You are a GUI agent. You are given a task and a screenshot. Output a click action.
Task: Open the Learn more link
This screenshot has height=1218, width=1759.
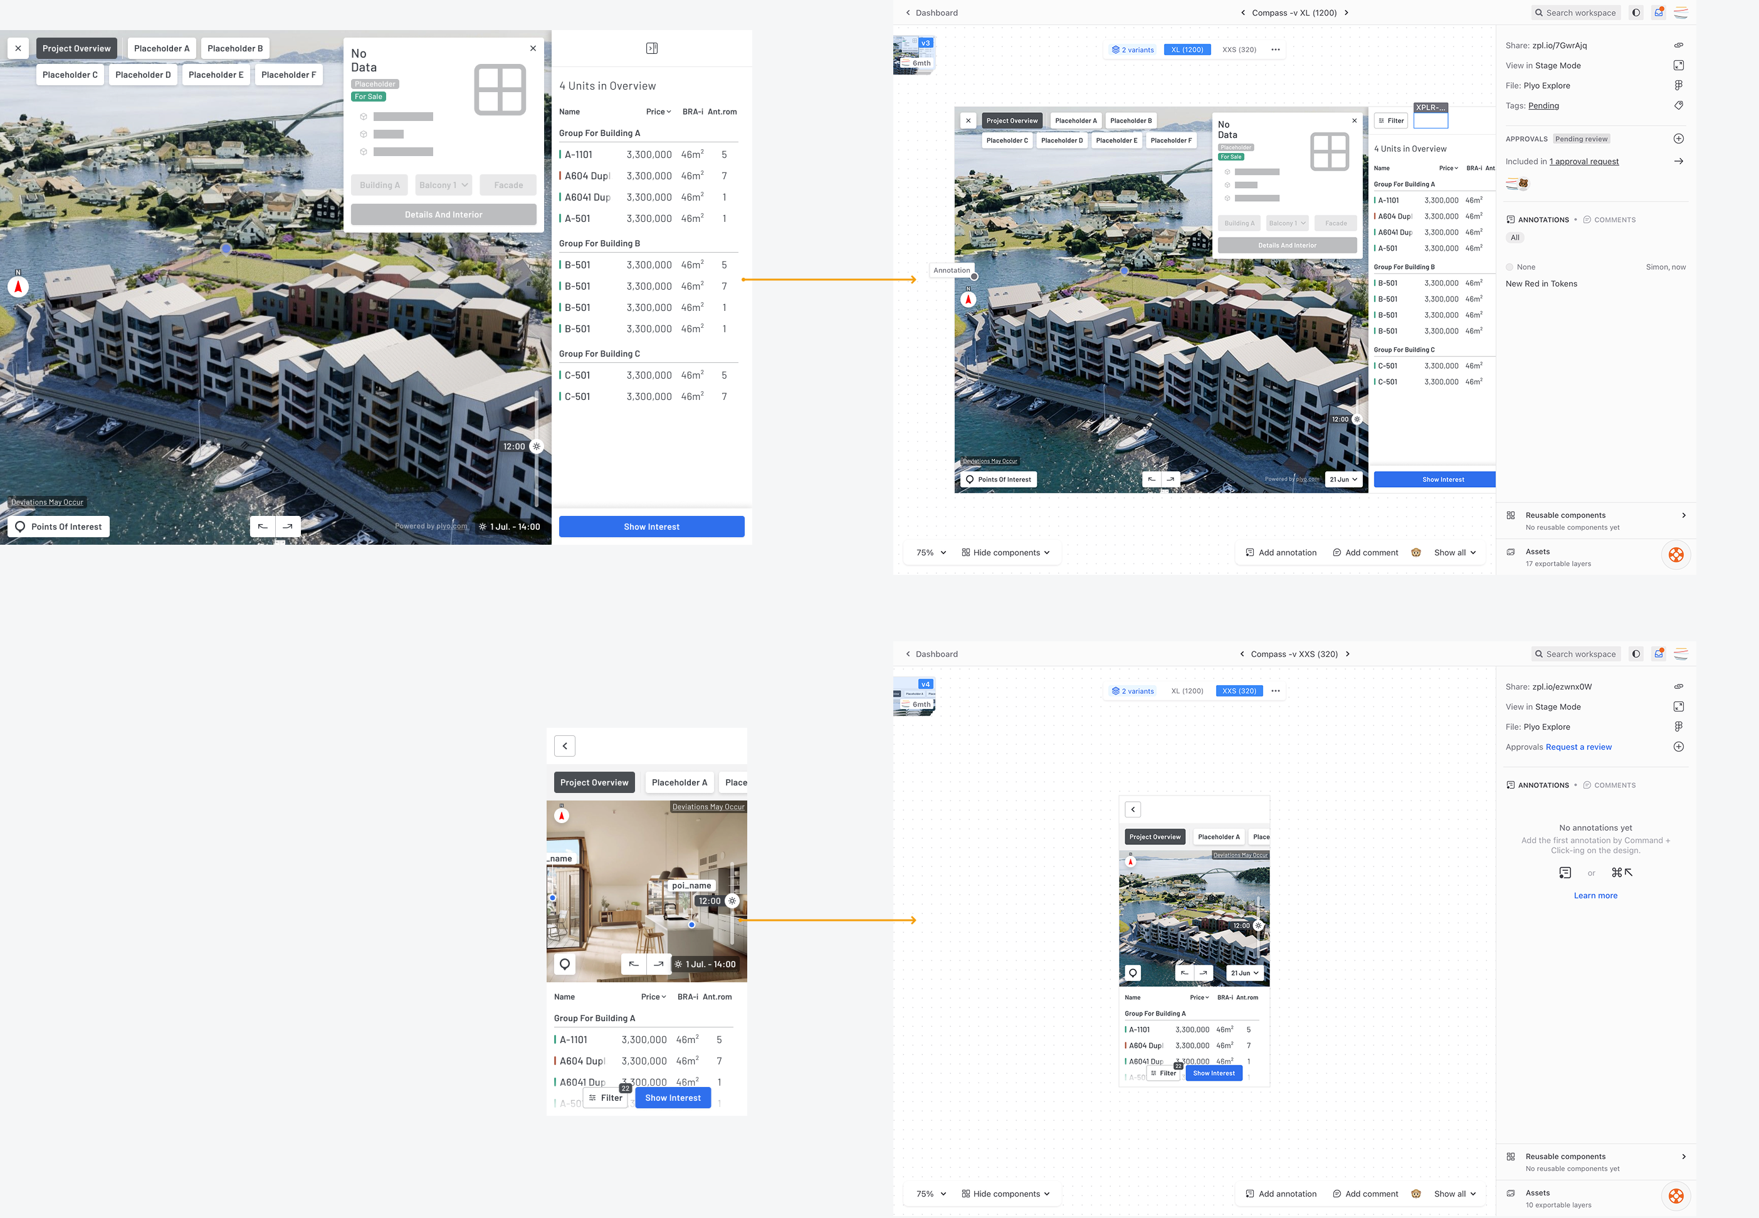tap(1595, 895)
